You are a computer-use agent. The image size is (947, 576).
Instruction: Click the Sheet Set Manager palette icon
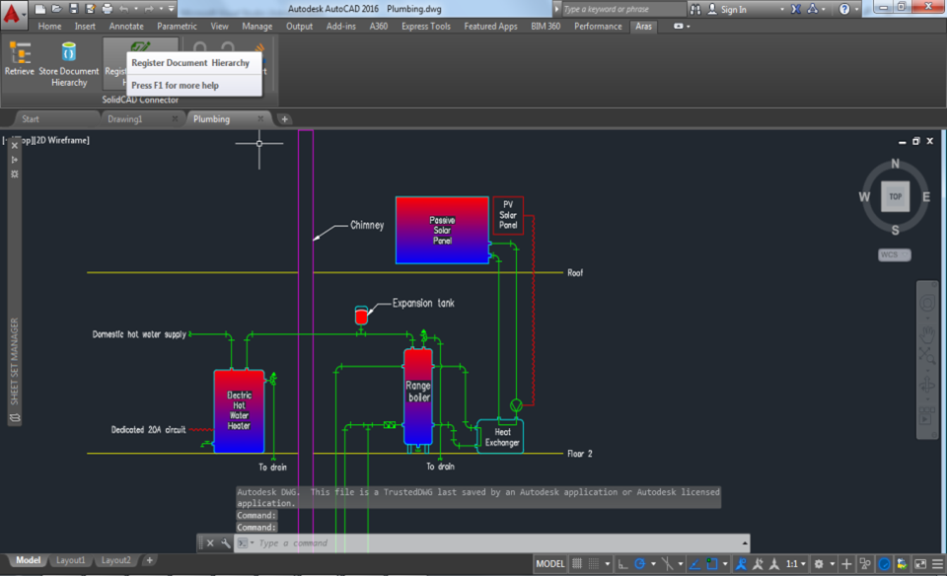15,418
